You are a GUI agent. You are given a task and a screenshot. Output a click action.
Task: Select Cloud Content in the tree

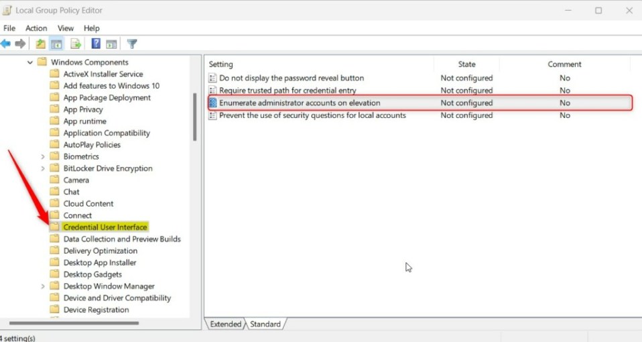click(88, 204)
